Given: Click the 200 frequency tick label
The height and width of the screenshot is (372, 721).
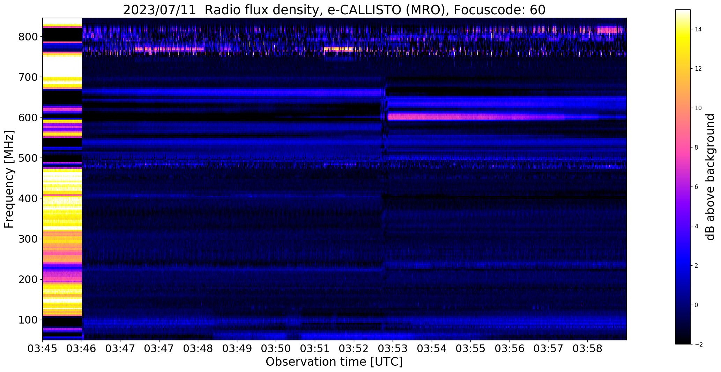Looking at the screenshot, I should pyautogui.click(x=28, y=279).
